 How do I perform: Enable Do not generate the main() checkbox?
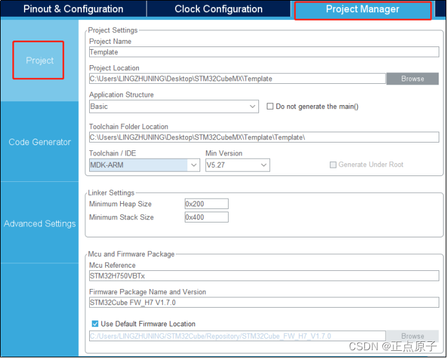tap(269, 106)
